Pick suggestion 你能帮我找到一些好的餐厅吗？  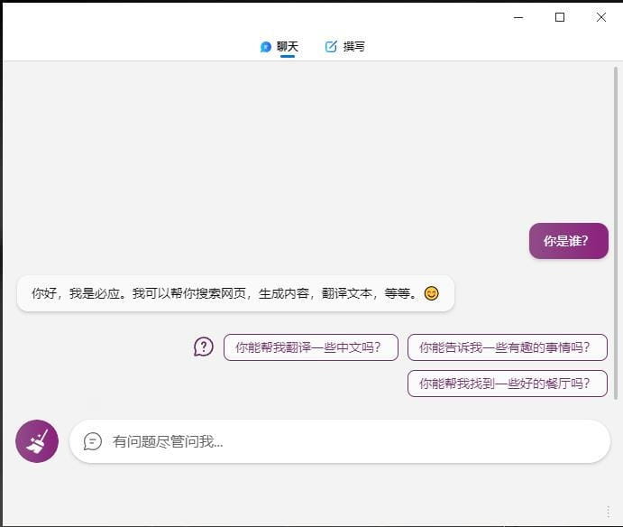(x=507, y=384)
